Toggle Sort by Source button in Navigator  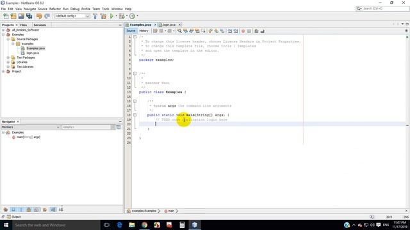coord(61,210)
